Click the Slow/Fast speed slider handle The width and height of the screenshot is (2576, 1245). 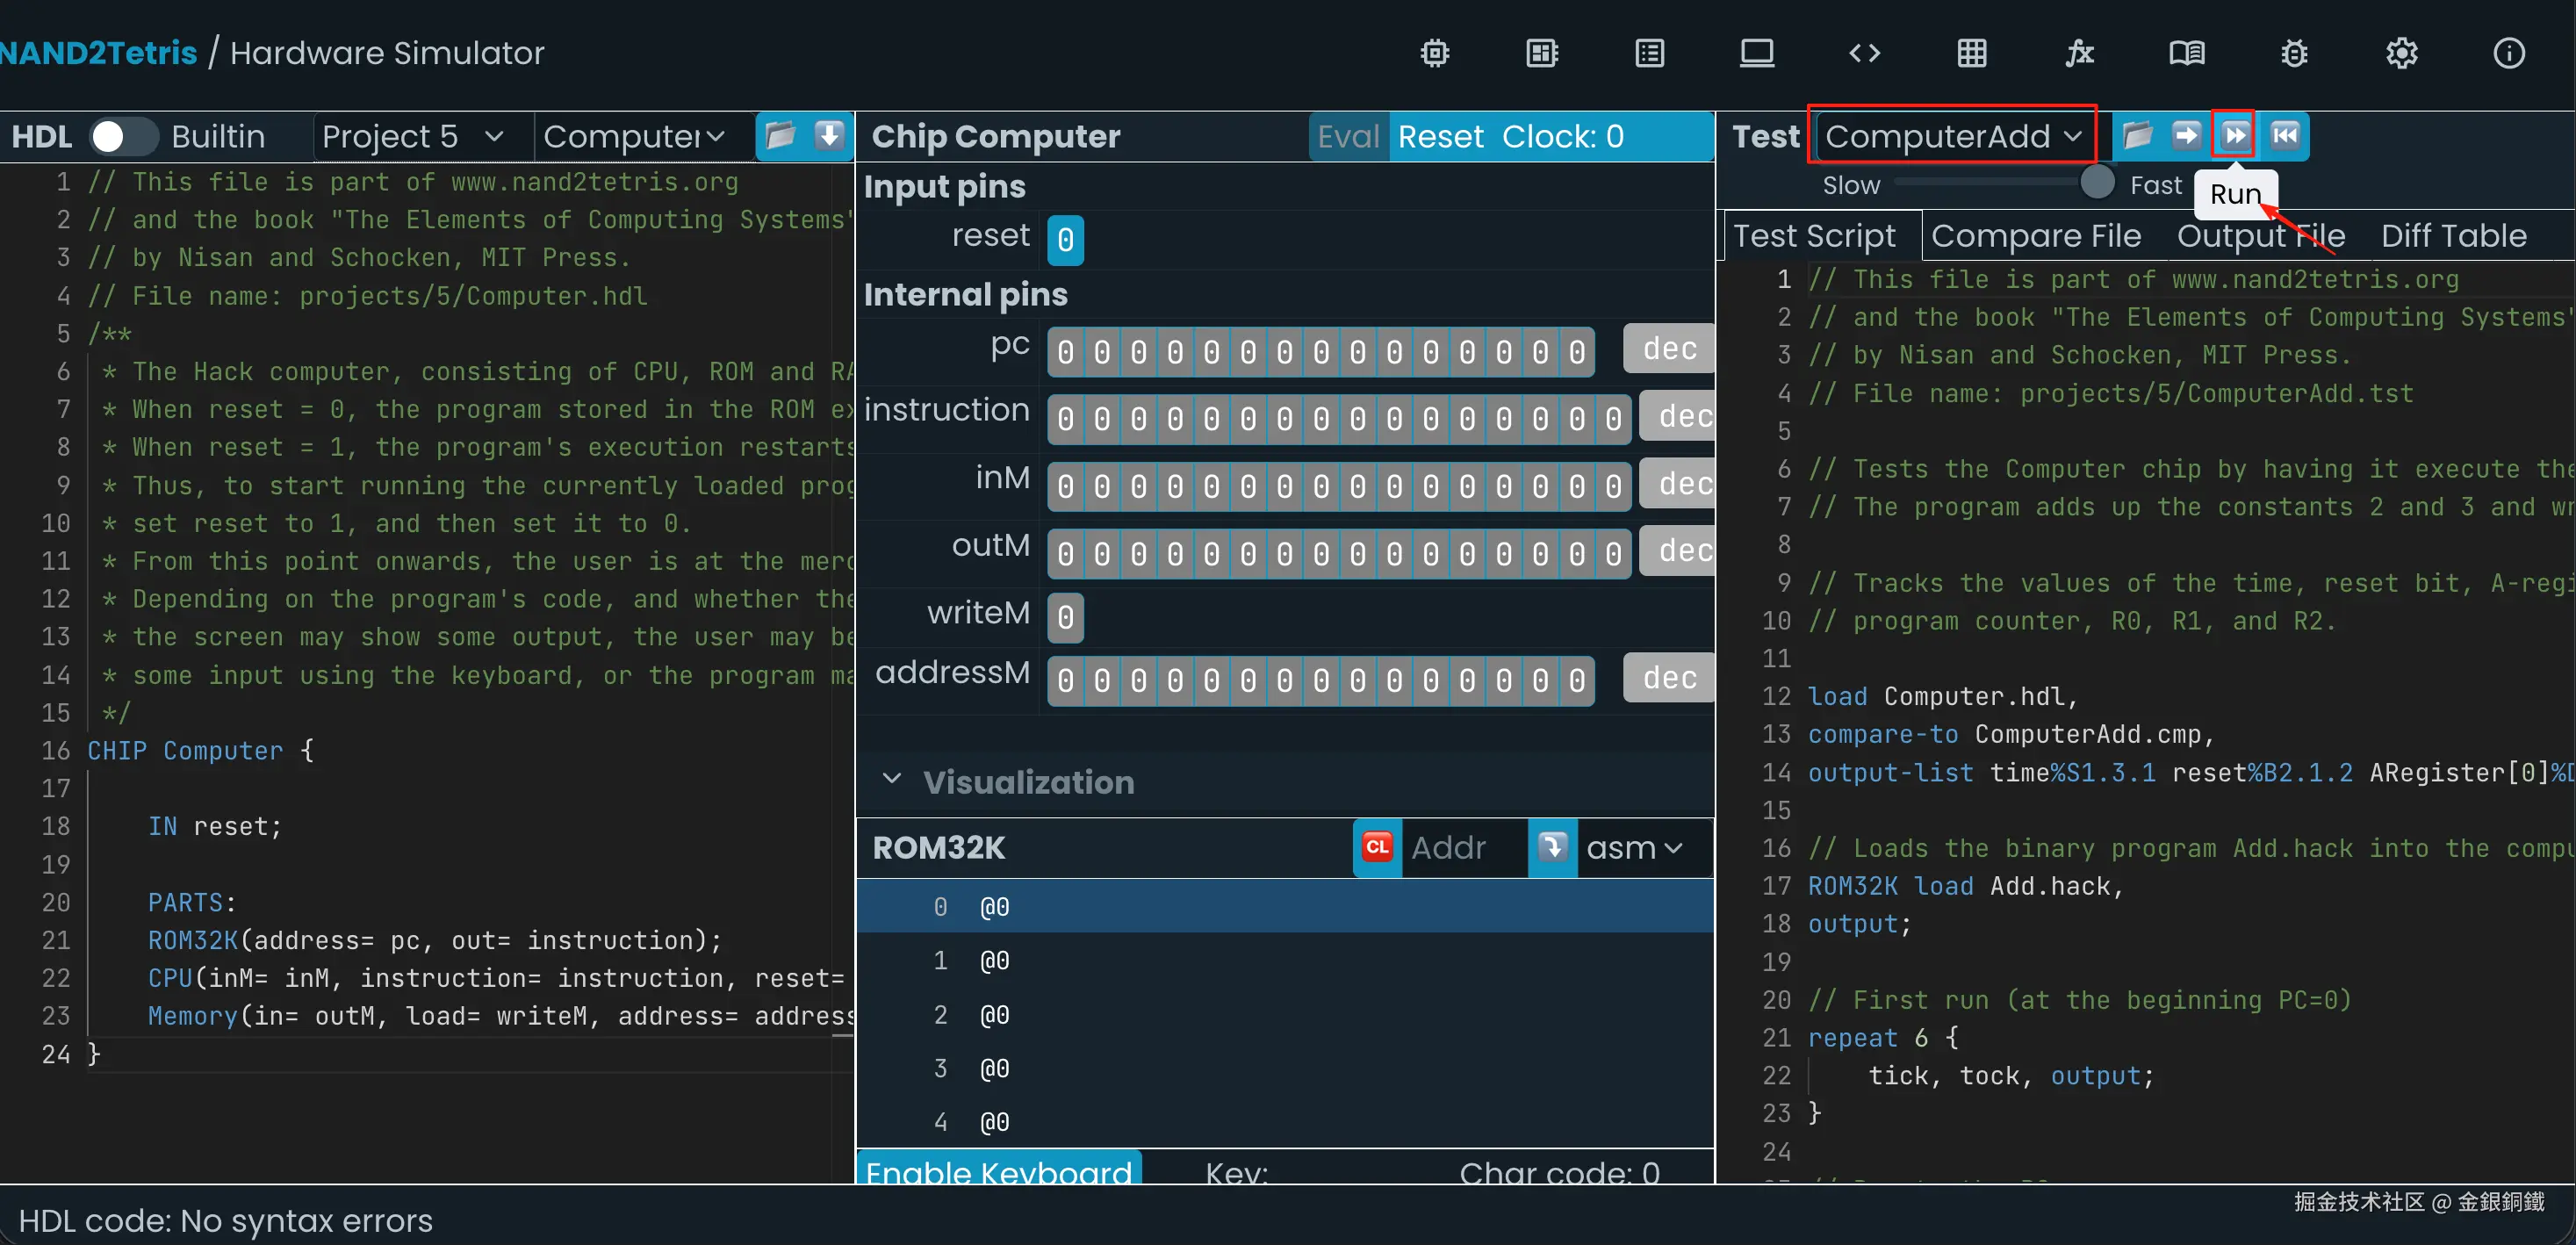tap(2097, 183)
